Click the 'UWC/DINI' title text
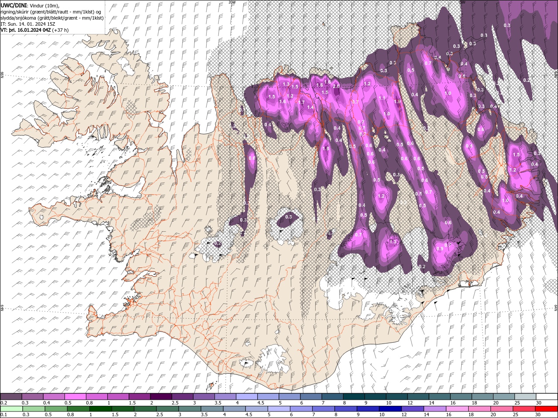This screenshot has width=558, height=418. click(x=13, y=5)
